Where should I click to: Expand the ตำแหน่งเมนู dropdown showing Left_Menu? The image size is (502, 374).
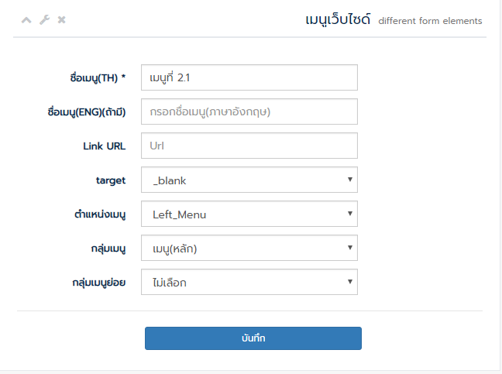[249, 214]
